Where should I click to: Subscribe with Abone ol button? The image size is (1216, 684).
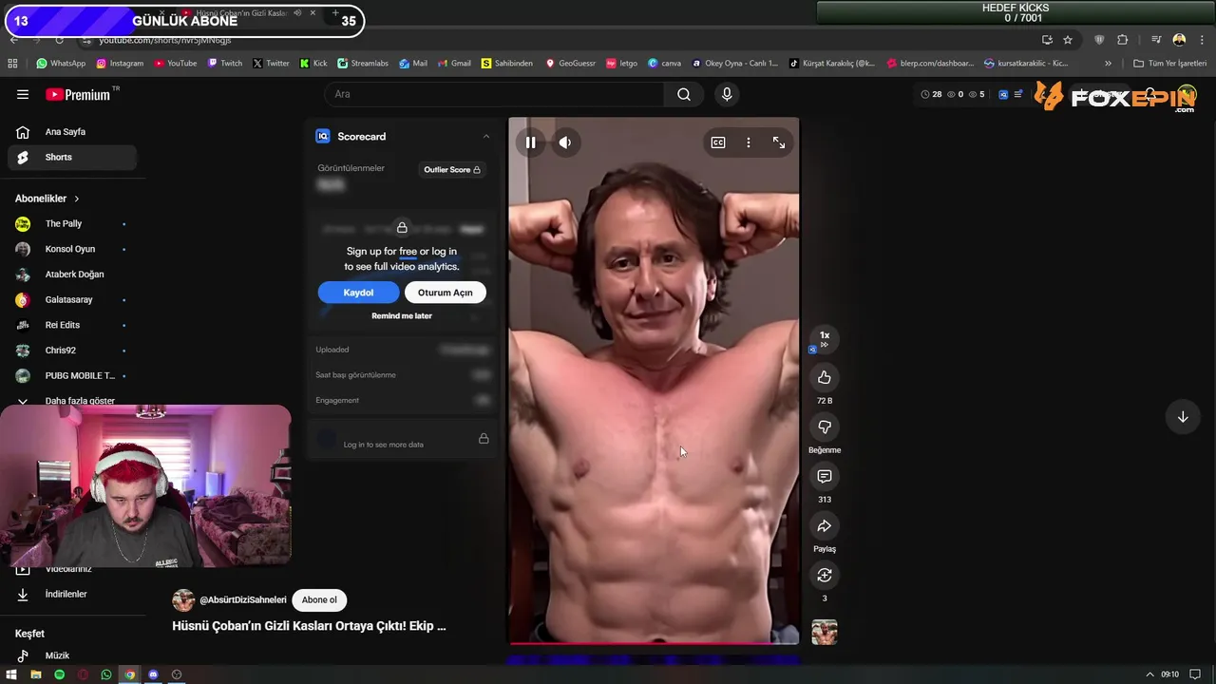319,599
